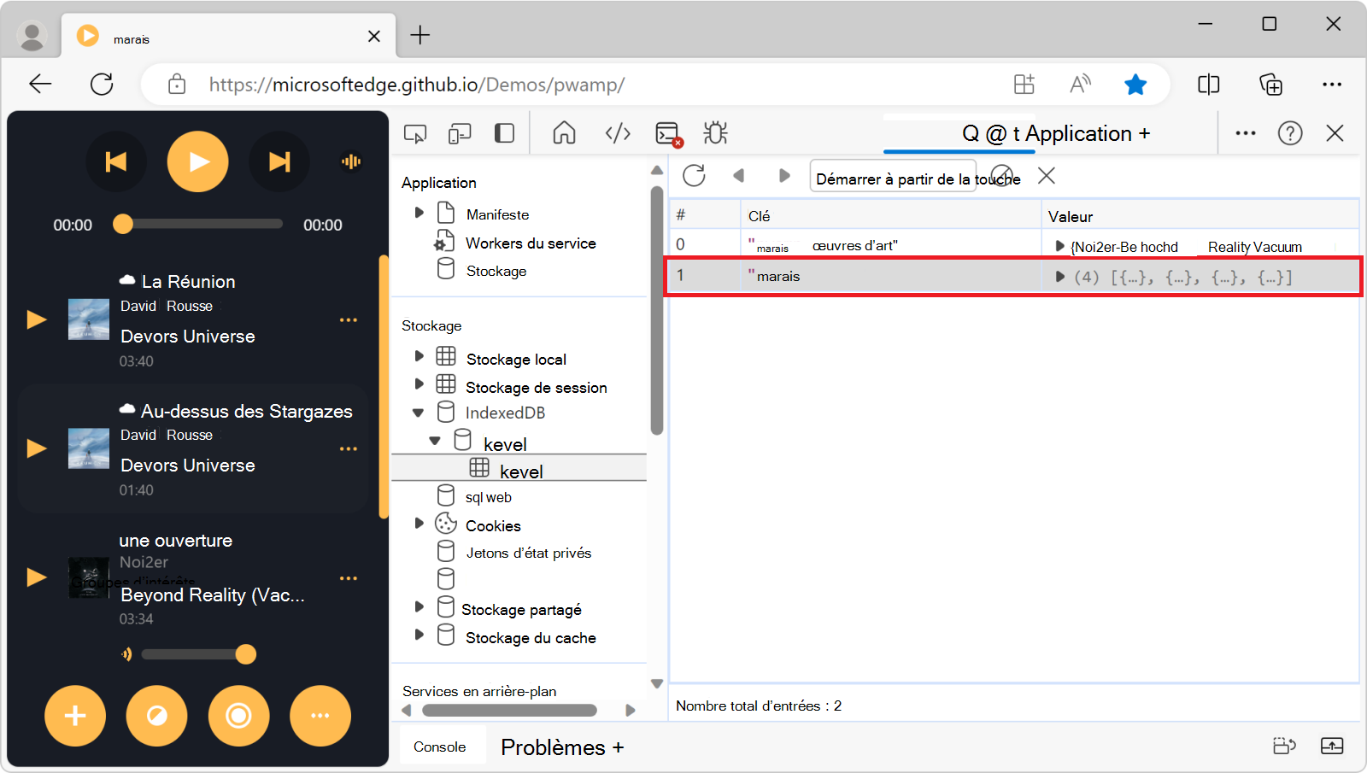This screenshot has width=1367, height=773.
Task: Open more options for Au-dessus des Stargazes
Action: (x=349, y=448)
